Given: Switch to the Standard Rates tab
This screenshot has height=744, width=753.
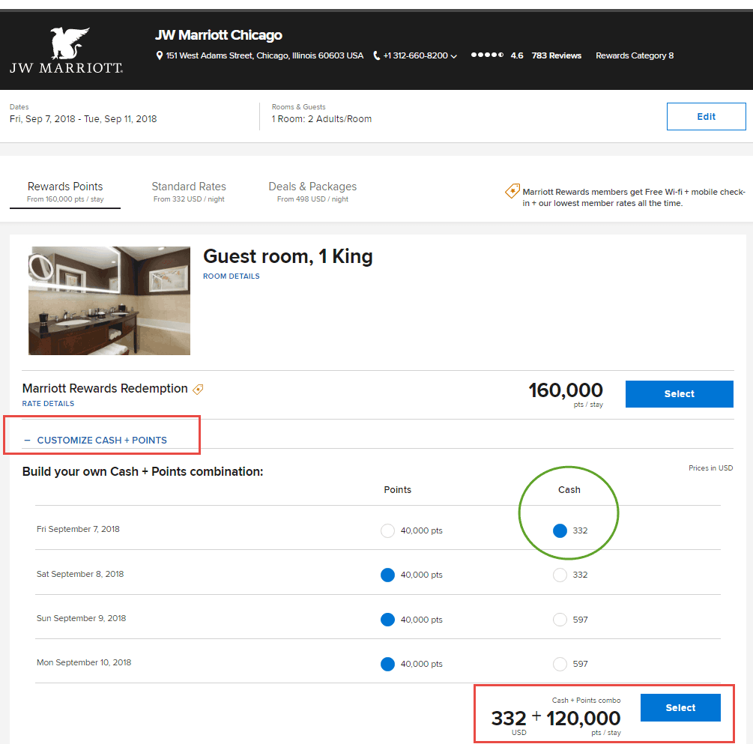Looking at the screenshot, I should (x=189, y=187).
